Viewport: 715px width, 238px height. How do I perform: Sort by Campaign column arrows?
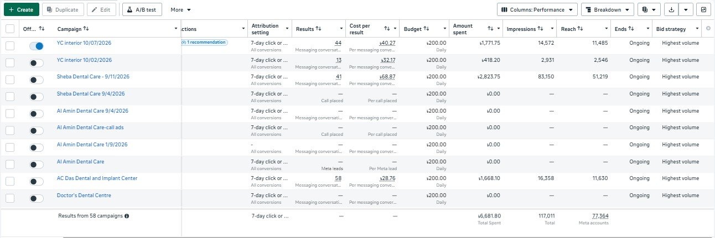86,28
